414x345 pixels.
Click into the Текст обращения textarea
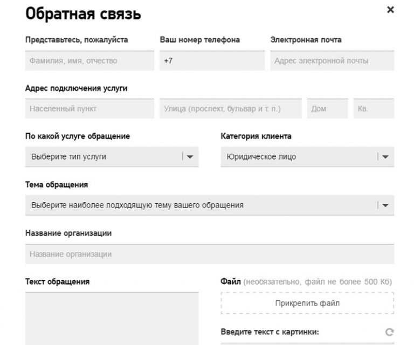[112, 319]
